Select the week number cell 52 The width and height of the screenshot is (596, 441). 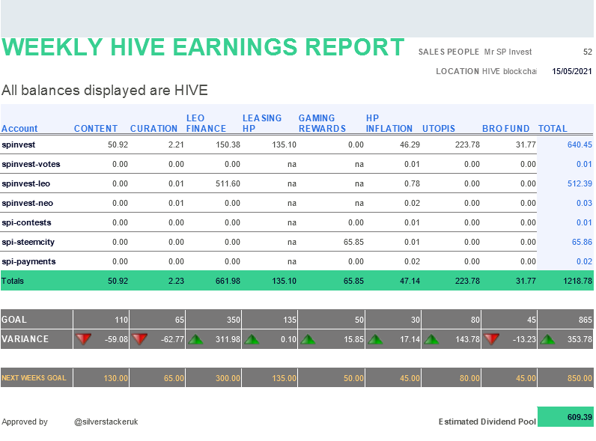click(x=588, y=52)
